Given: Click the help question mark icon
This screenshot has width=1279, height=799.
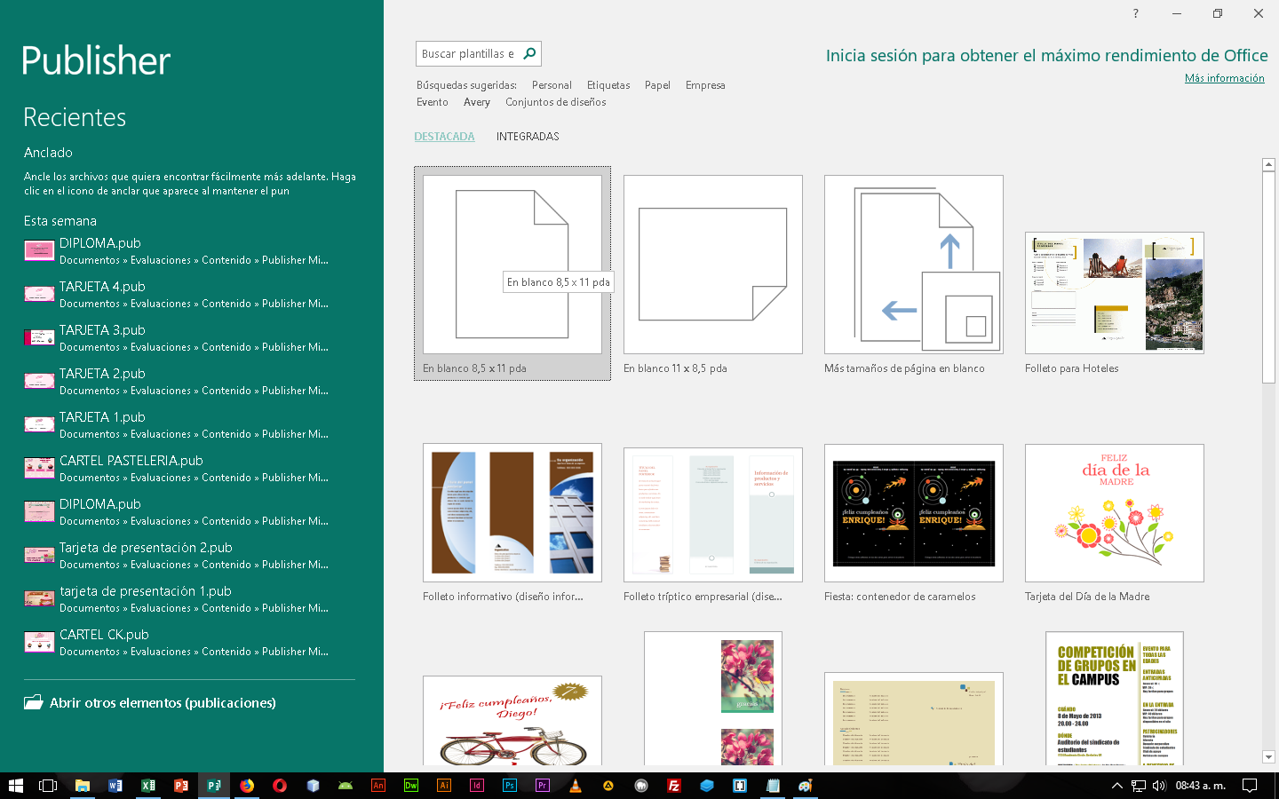Looking at the screenshot, I should [1135, 13].
